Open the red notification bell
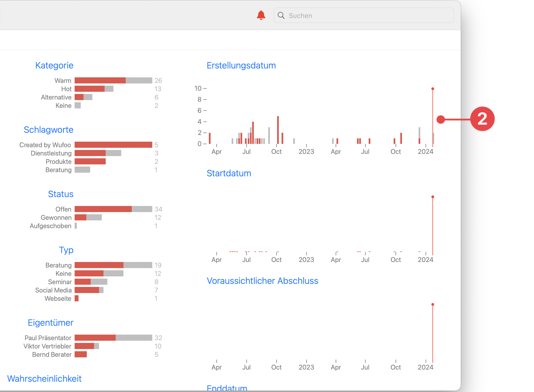Image resolution: width=534 pixels, height=392 pixels. (x=261, y=15)
